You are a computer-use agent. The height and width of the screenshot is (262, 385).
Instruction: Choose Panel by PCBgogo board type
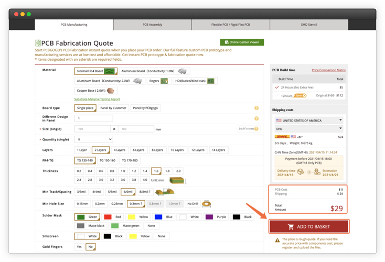pyautogui.click(x=145, y=108)
